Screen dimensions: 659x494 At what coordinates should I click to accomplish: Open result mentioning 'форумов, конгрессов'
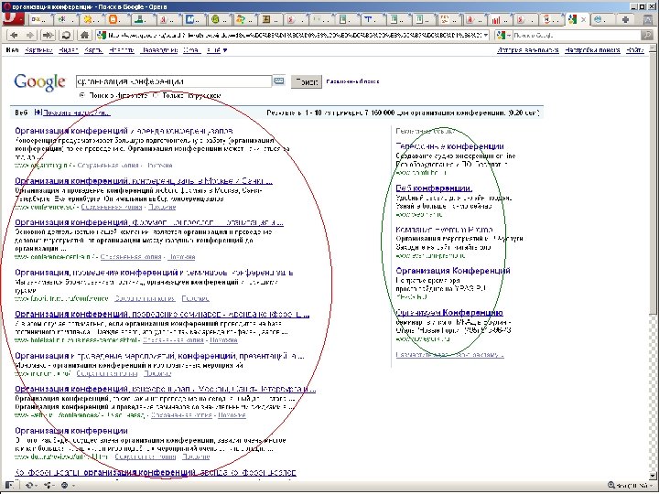[149, 222]
